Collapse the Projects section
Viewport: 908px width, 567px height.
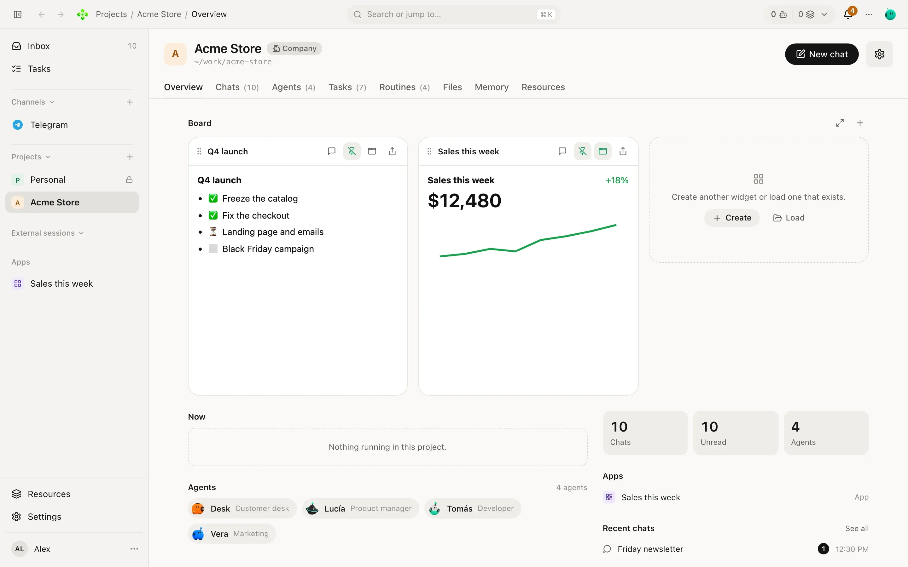click(x=31, y=157)
